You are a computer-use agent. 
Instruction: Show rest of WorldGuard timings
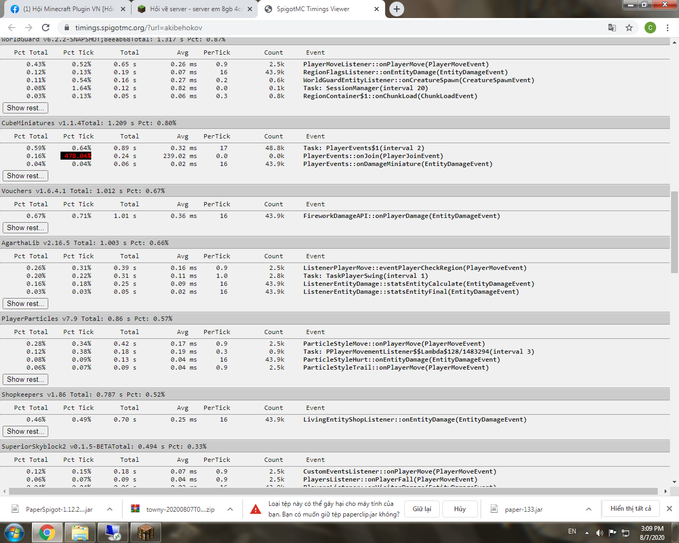pos(25,108)
